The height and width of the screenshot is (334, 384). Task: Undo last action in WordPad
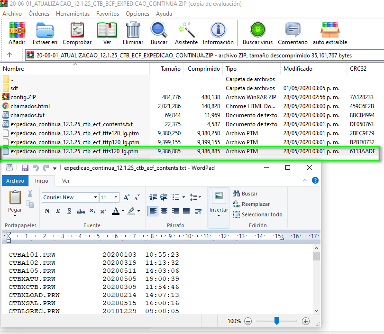pos(36,168)
